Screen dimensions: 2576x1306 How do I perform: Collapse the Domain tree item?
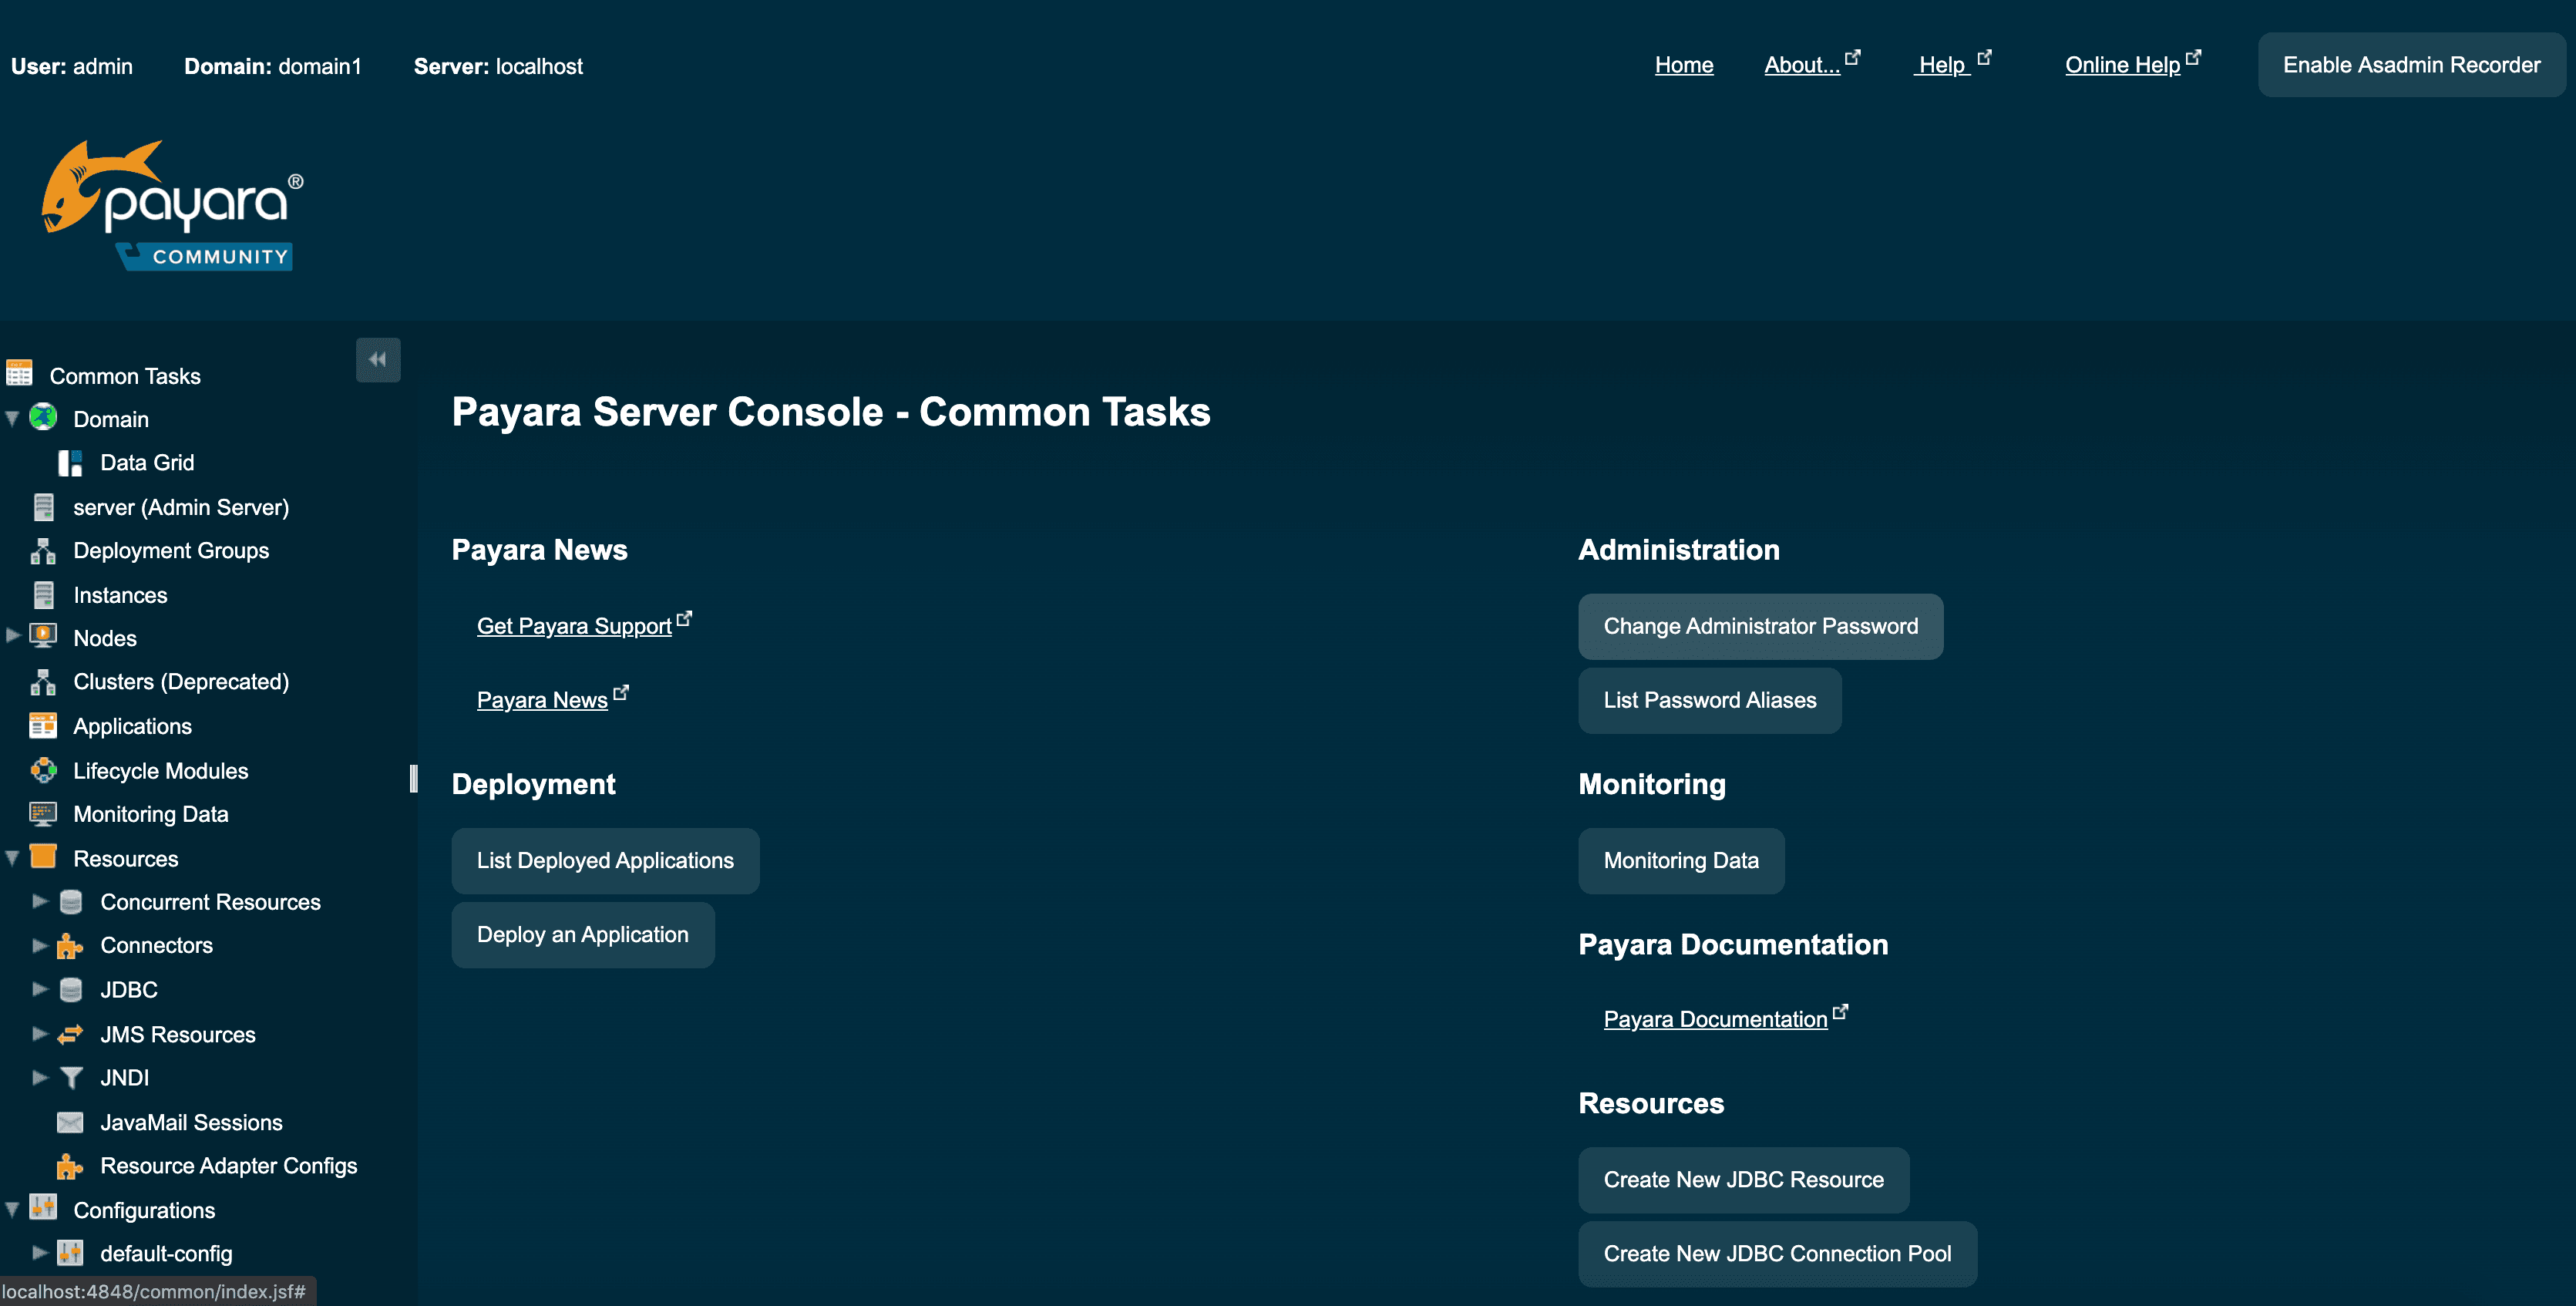[12, 418]
